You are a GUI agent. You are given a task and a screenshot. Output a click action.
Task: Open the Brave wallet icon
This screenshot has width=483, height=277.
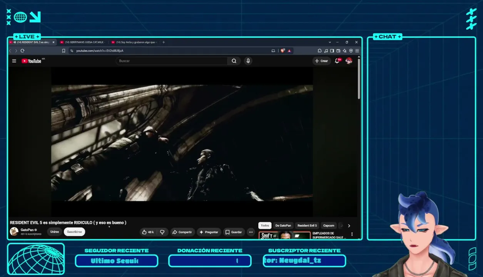tap(338, 50)
